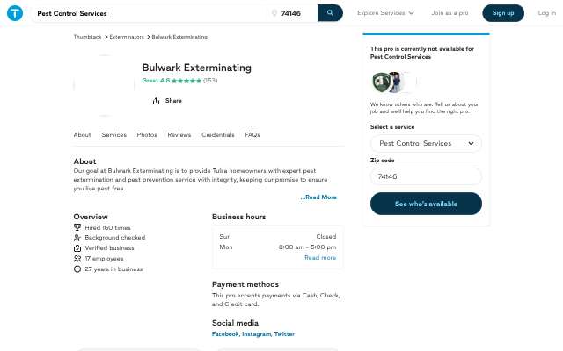This screenshot has width=563, height=351.
Task: Select the Verified business badge icon
Action: point(77,247)
